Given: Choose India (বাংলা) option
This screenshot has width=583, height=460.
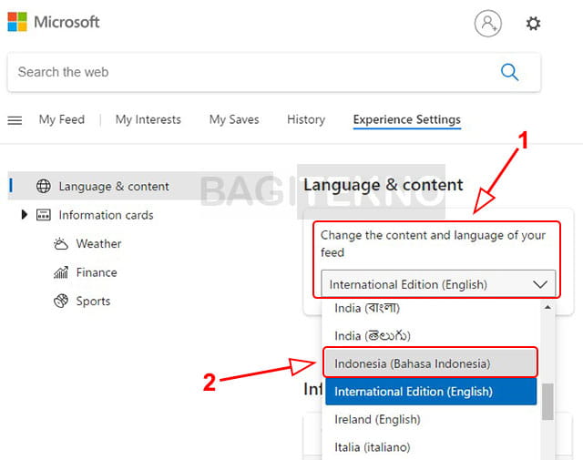Looking at the screenshot, I should point(431,308).
